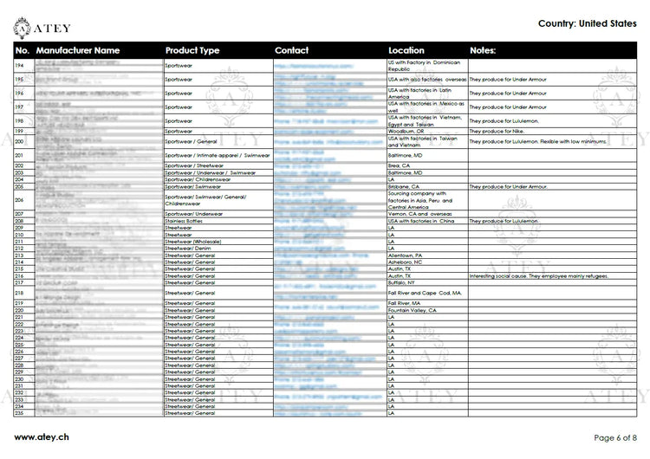This screenshot has width=650, height=459.
Task: Click 'Sportswear / Underwear / Swimwear' in row 203
Action: pos(211,172)
